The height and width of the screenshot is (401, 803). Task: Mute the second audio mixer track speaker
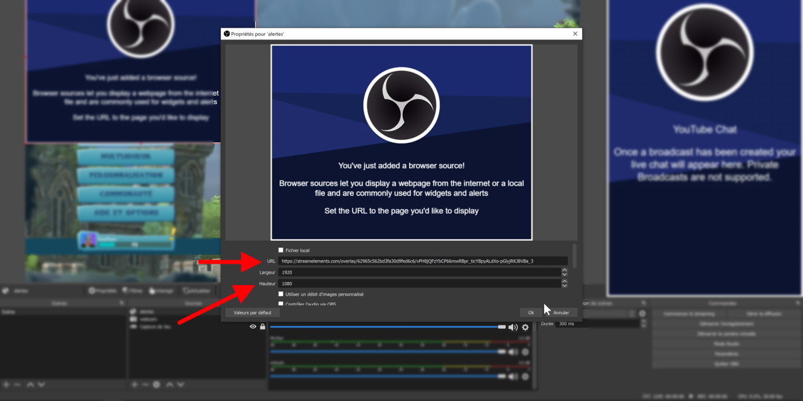click(513, 352)
